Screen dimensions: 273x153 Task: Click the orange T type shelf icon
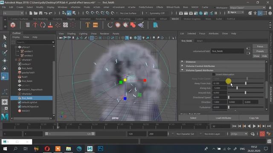click(88, 25)
